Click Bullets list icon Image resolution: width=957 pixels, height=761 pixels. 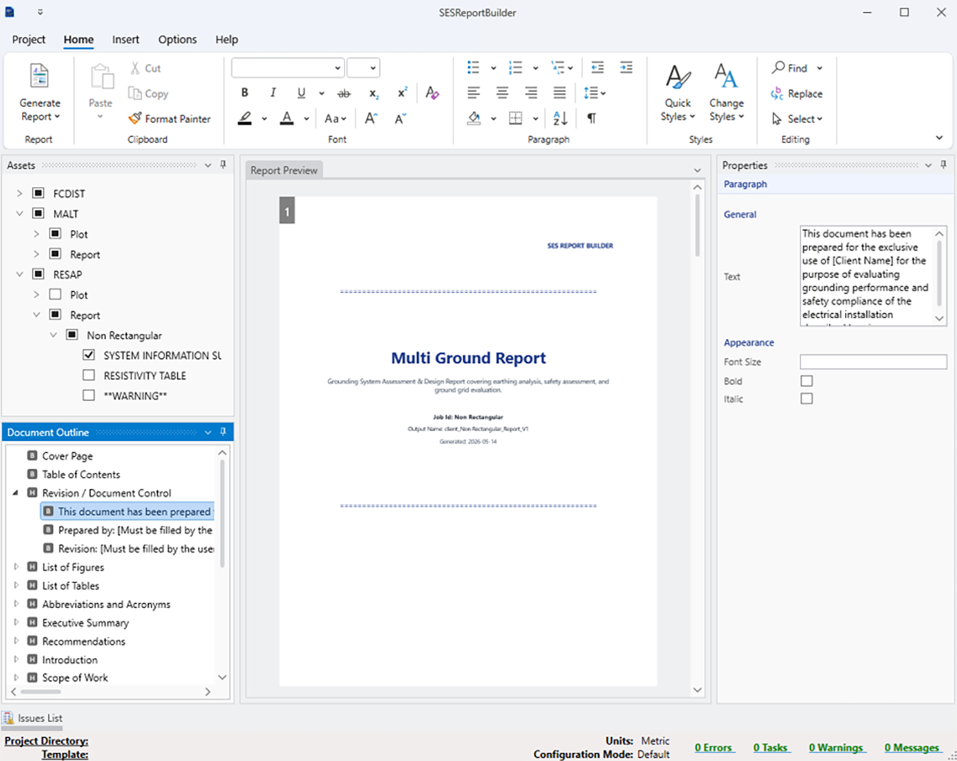(473, 68)
